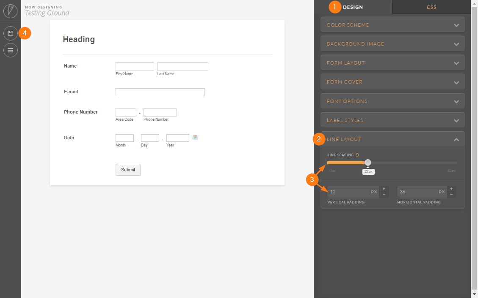Collapse the Line Layout section
This screenshot has width=478, height=298.
pos(392,139)
